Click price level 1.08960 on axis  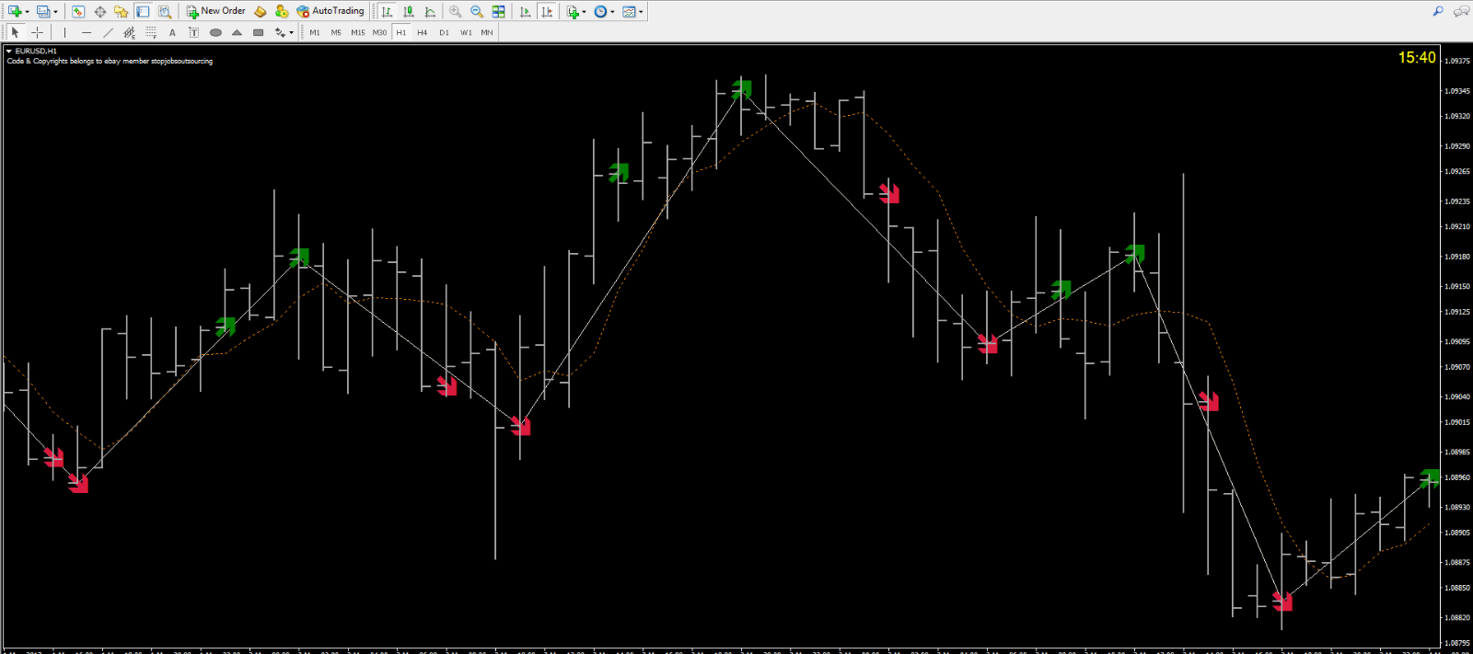(1456, 477)
